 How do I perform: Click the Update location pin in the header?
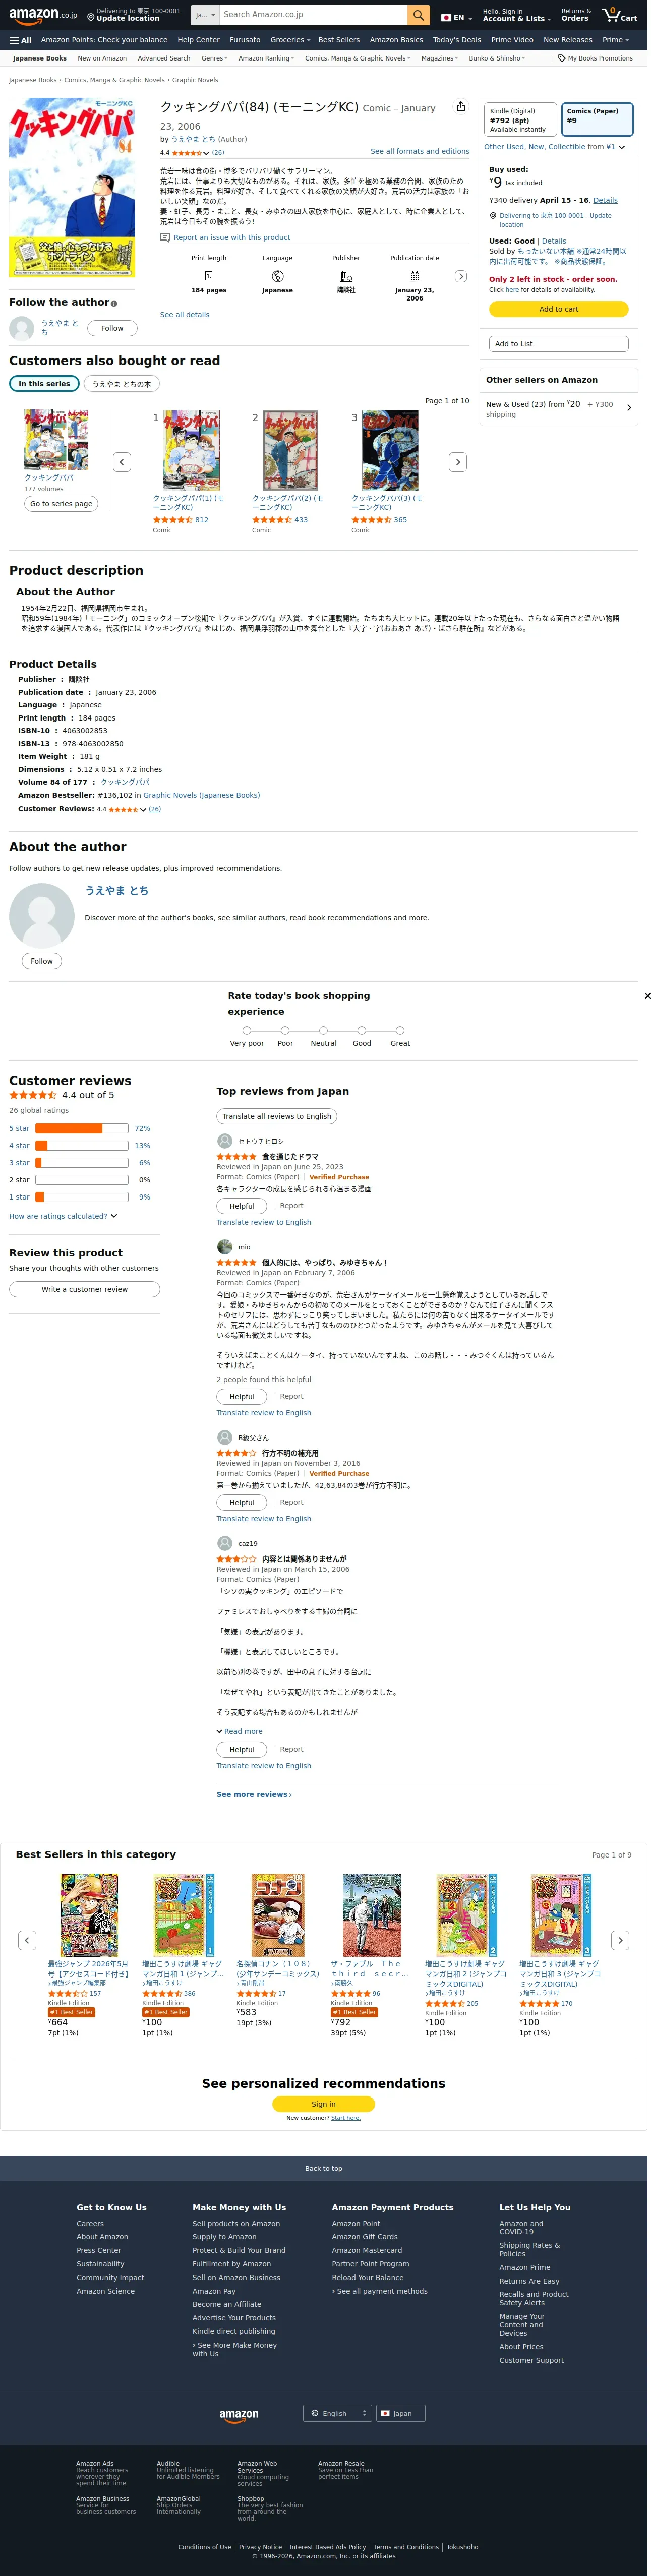click(91, 17)
